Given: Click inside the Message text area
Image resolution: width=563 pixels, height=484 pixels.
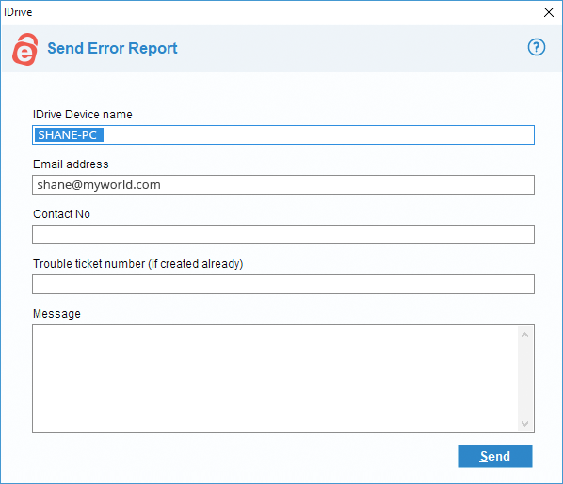Looking at the screenshot, I should 275,379.
